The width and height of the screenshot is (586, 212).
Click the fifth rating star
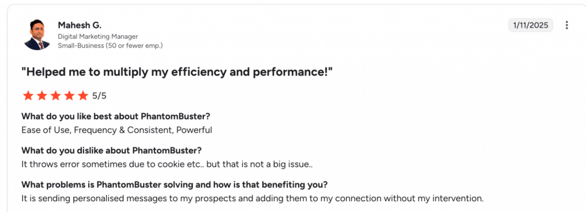(x=82, y=96)
